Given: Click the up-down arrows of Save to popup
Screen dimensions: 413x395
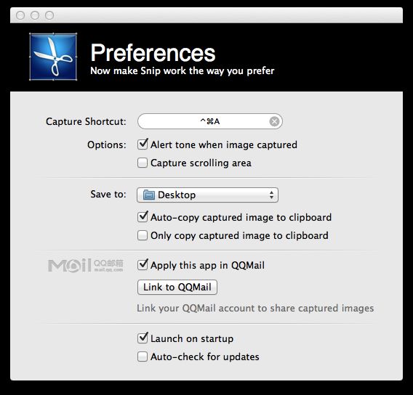Looking at the screenshot, I should pyautogui.click(x=271, y=195).
